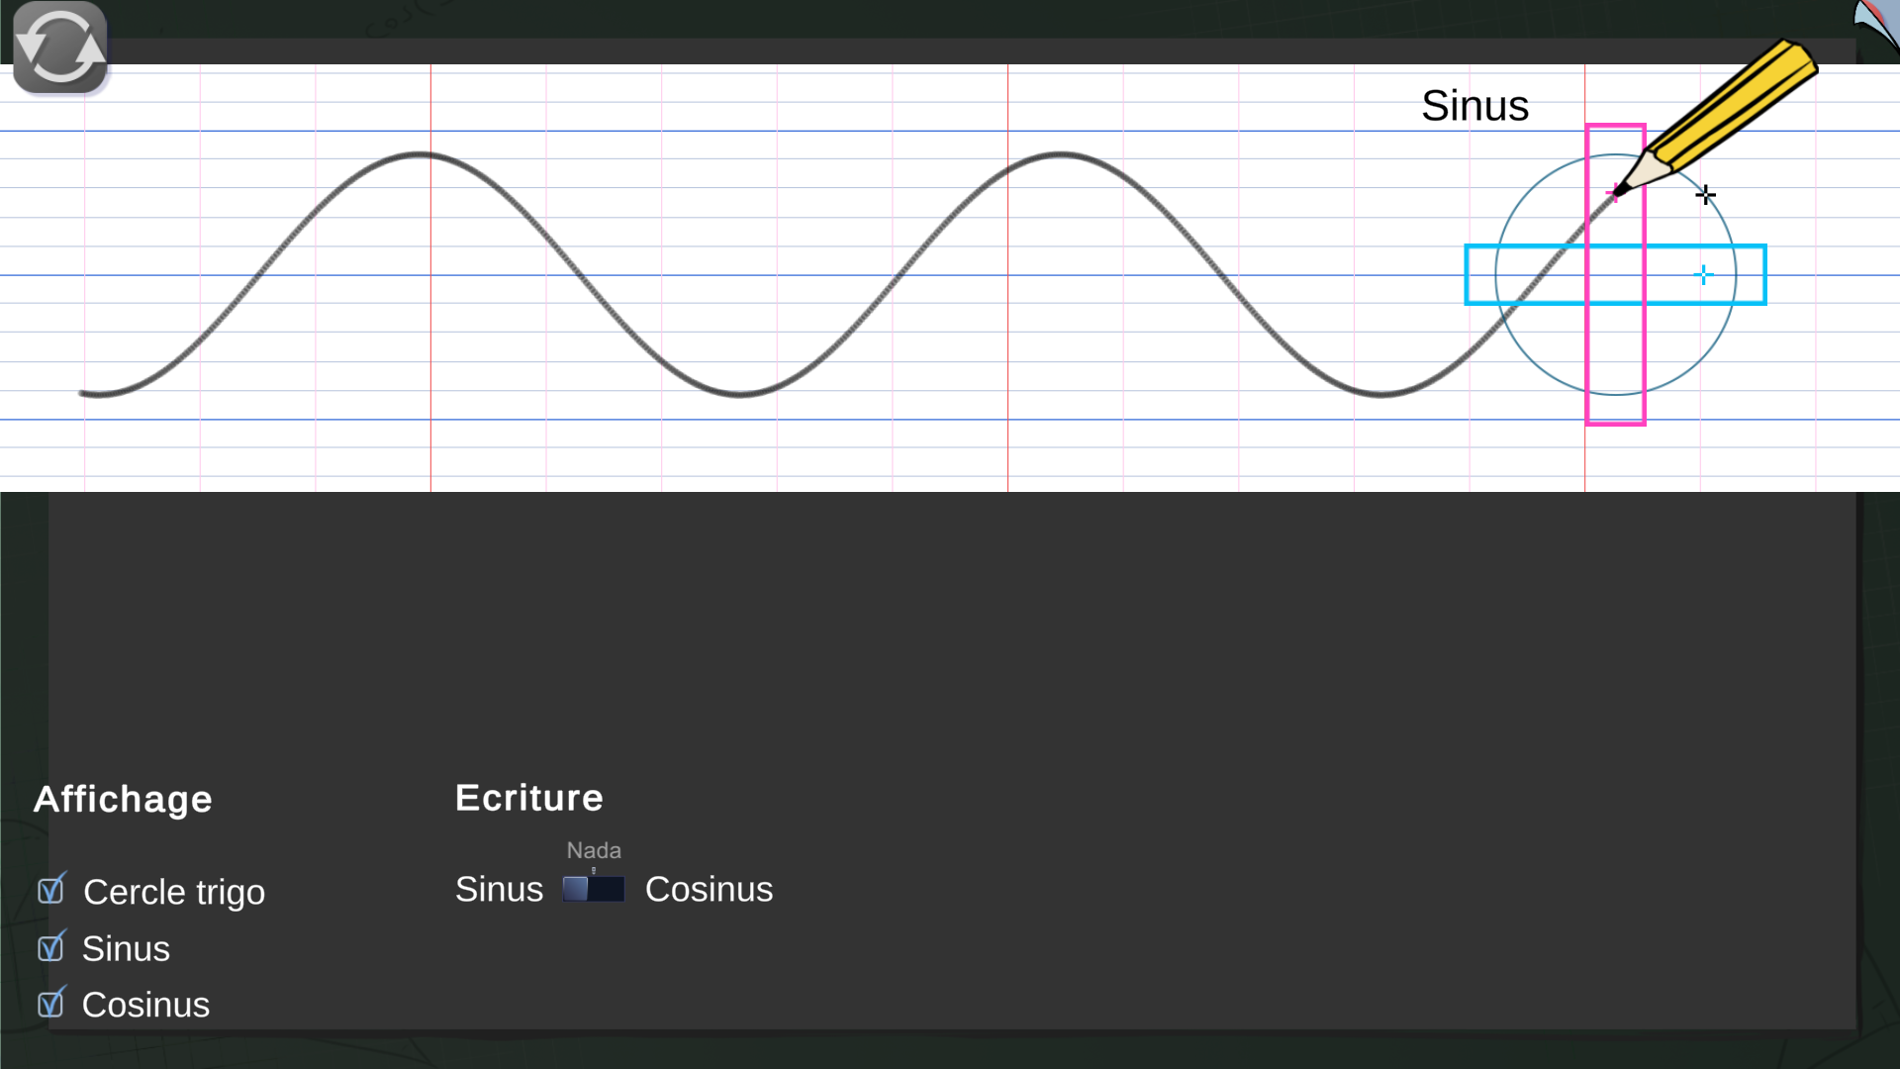Click the cyan horizontal rectangle's left edge
1900x1069 pixels.
[x=1467, y=275]
